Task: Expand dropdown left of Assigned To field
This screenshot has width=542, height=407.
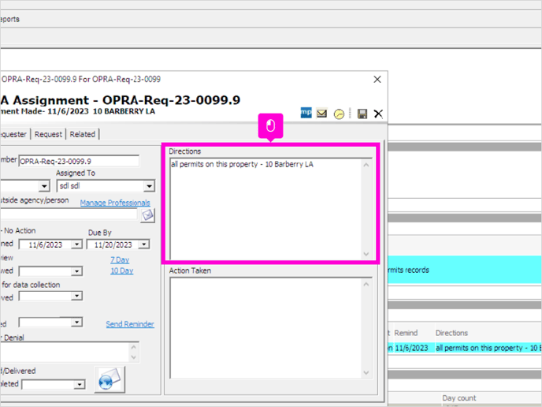Action: pyautogui.click(x=44, y=186)
